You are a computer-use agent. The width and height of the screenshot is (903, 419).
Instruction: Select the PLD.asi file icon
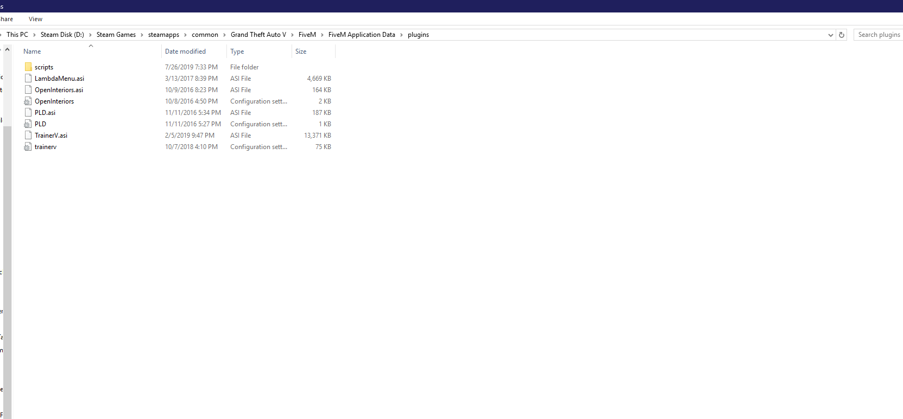point(28,113)
